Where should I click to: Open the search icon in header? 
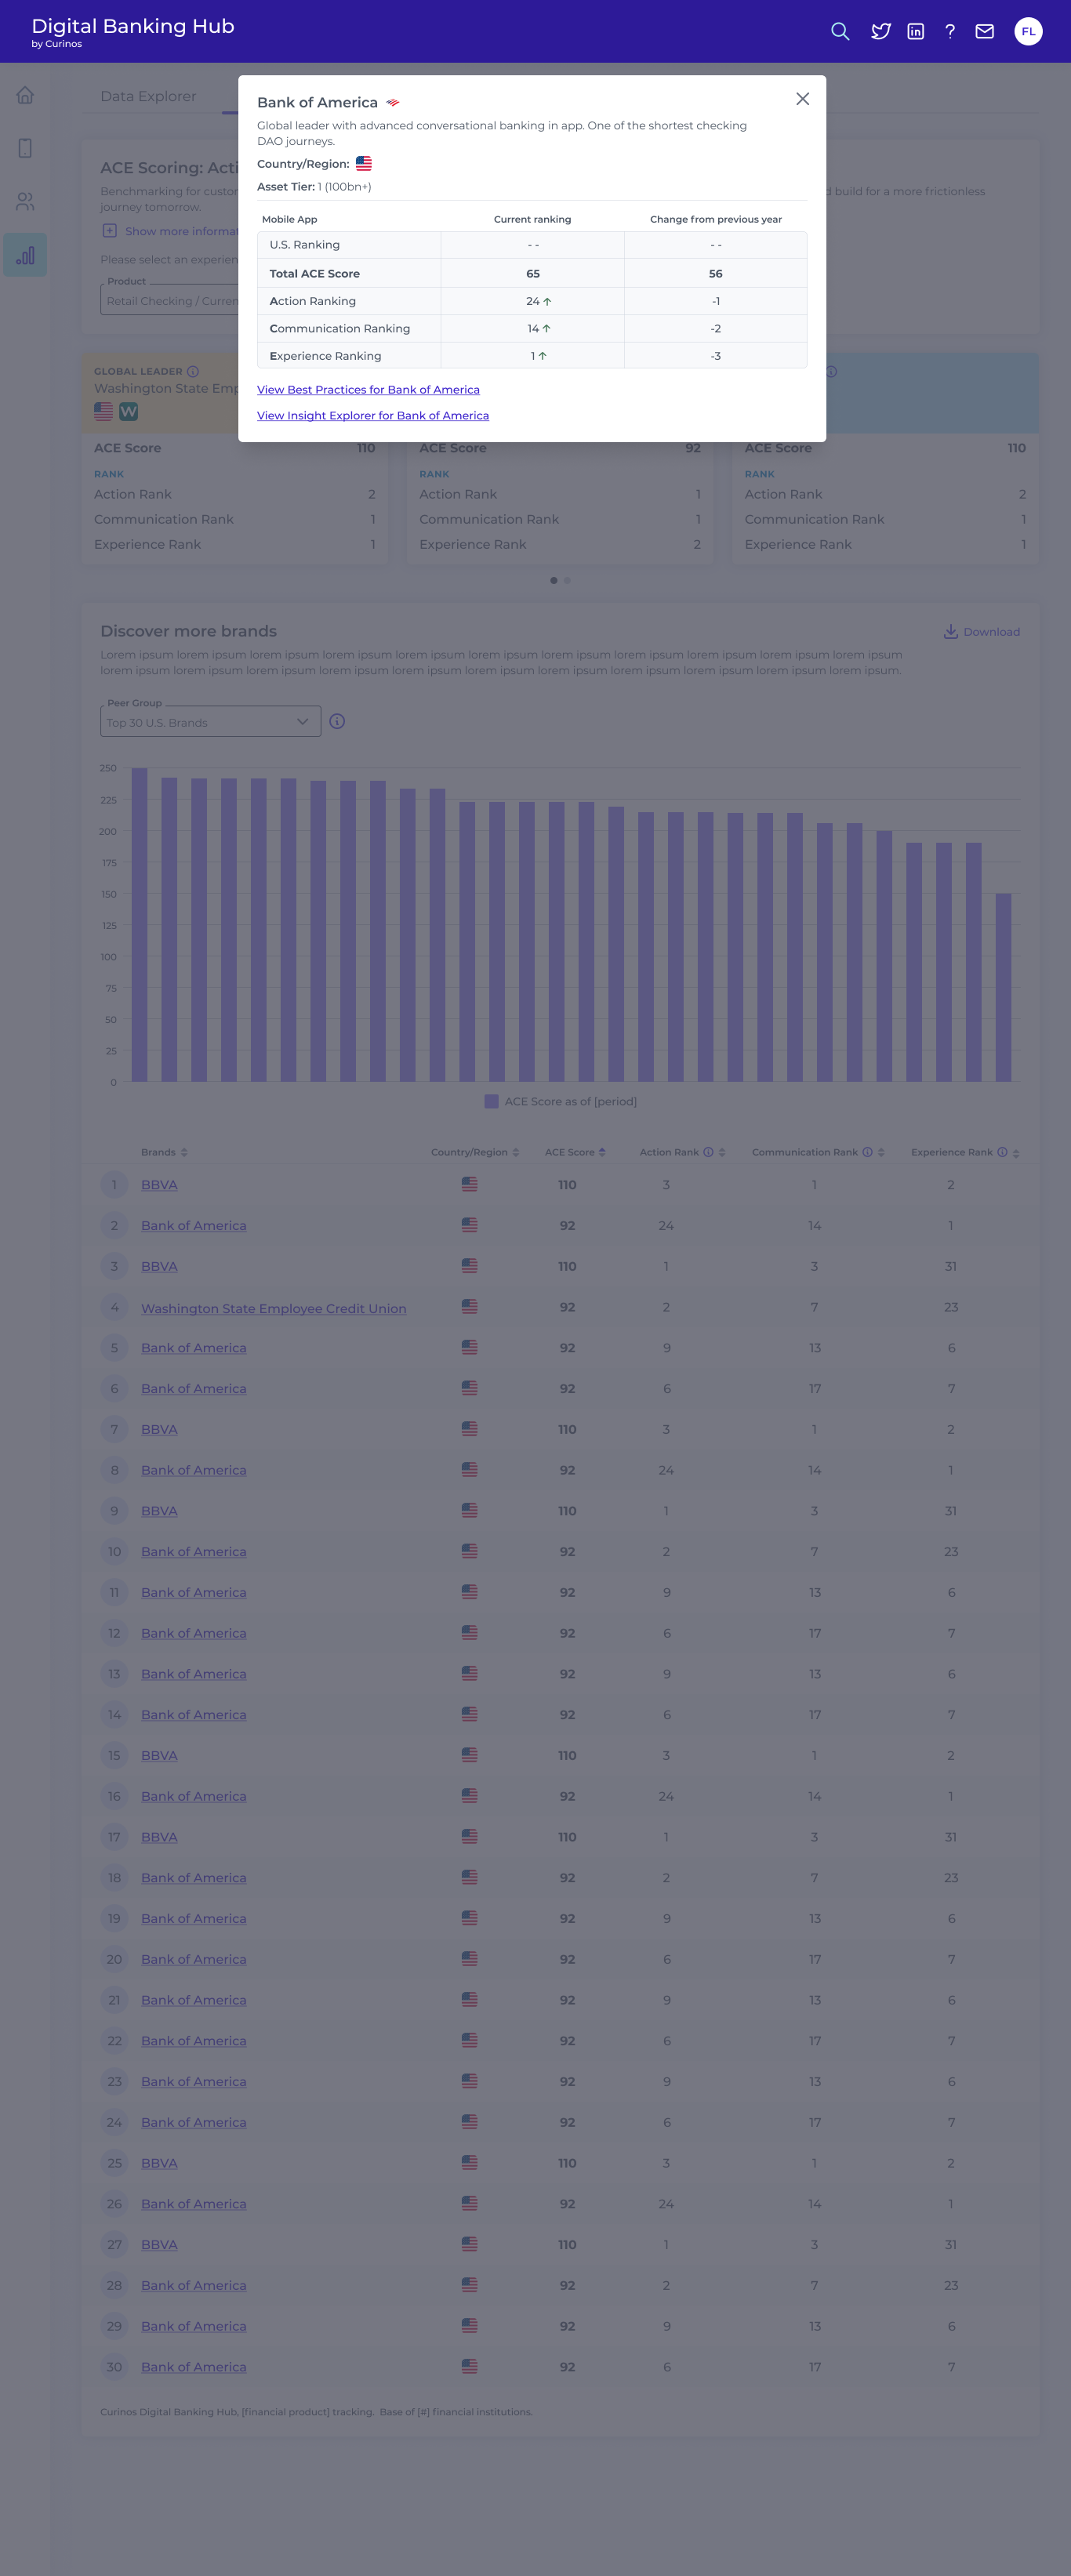(840, 32)
